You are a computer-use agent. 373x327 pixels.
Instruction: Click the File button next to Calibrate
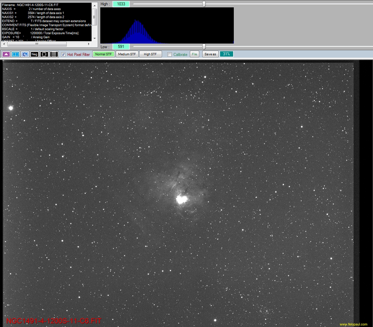194,54
